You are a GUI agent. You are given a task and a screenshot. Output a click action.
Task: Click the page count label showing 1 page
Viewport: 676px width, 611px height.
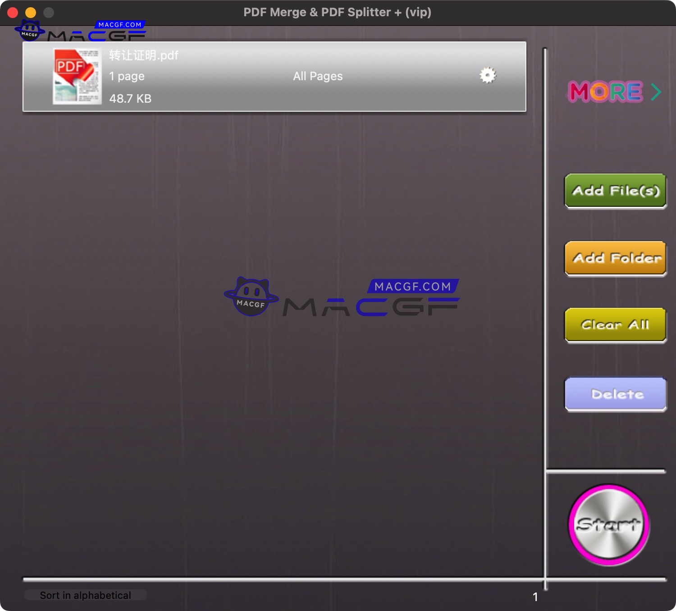127,76
